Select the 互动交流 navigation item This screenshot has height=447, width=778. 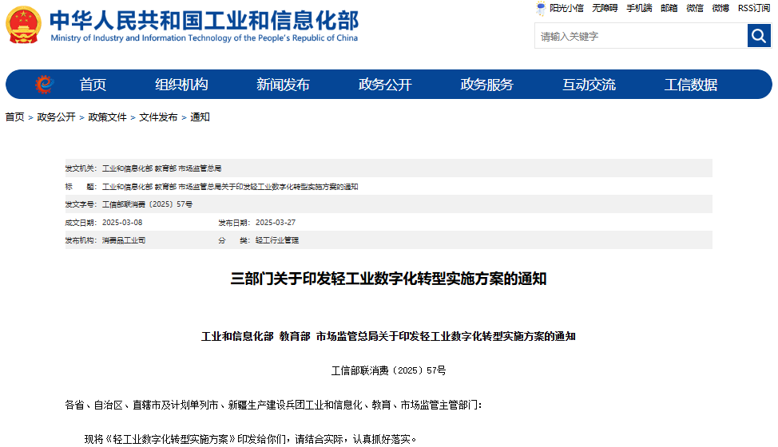[589, 85]
